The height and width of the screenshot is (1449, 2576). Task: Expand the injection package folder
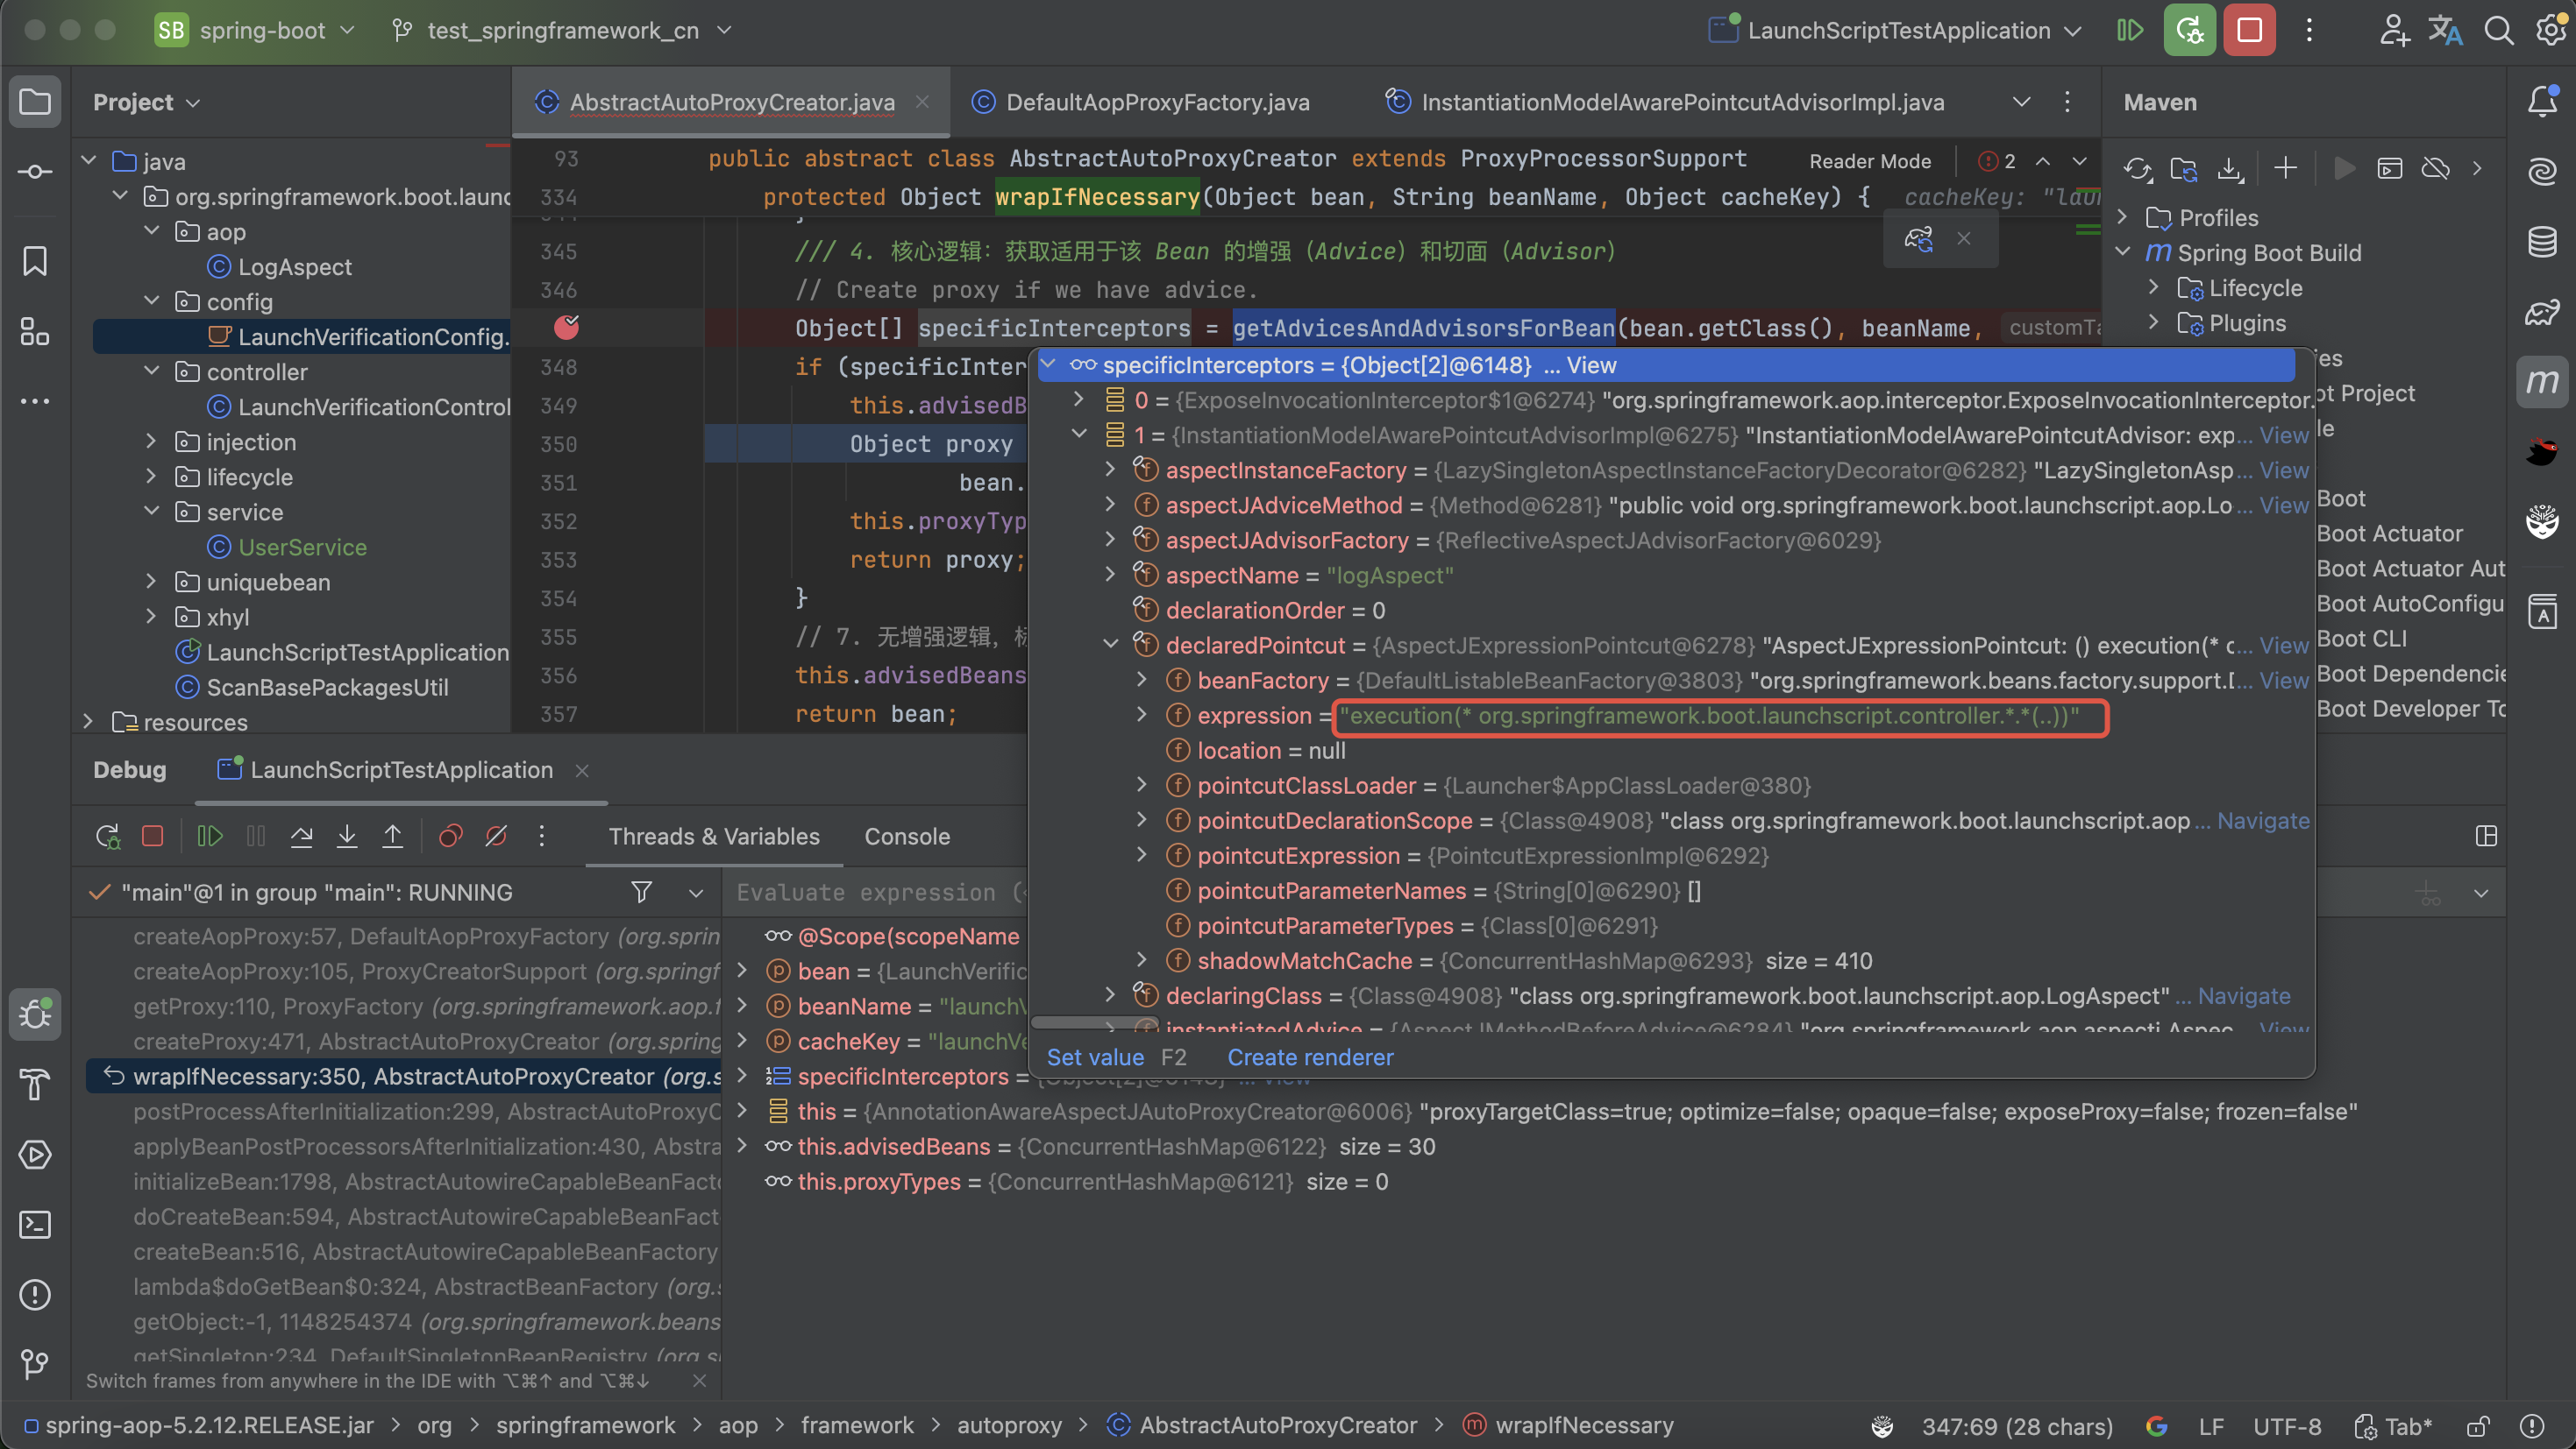pos(151,442)
